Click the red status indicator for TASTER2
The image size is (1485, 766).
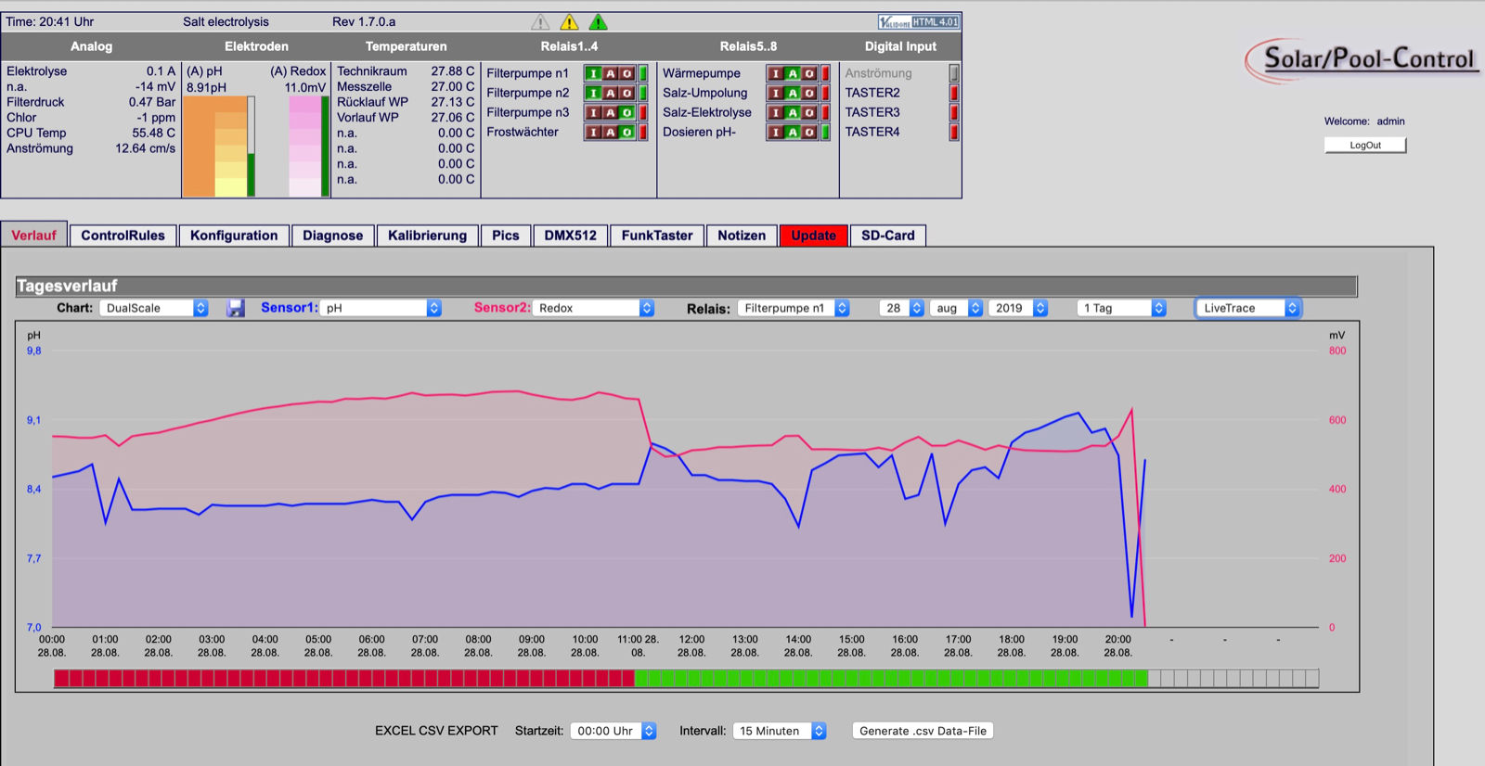(953, 93)
